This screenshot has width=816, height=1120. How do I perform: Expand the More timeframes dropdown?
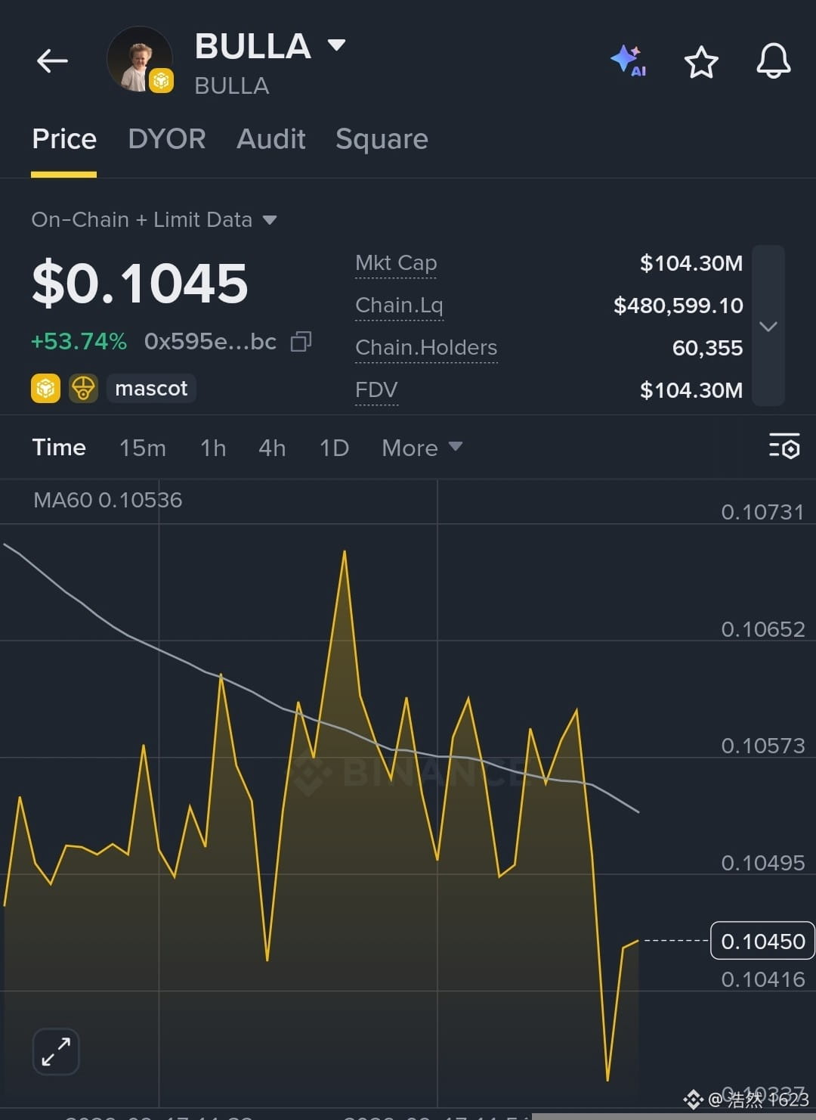click(422, 448)
